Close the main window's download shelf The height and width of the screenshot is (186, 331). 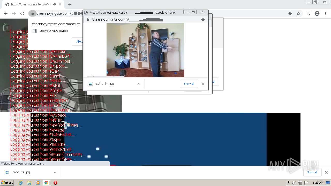(x=326, y=172)
